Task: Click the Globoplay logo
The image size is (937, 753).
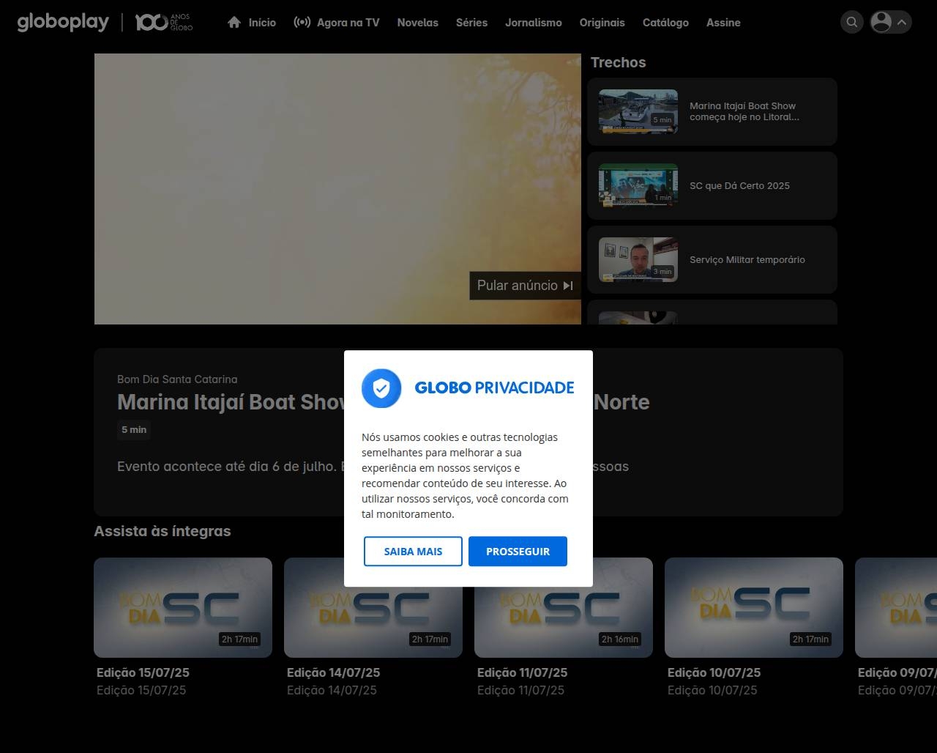Action: click(x=63, y=23)
